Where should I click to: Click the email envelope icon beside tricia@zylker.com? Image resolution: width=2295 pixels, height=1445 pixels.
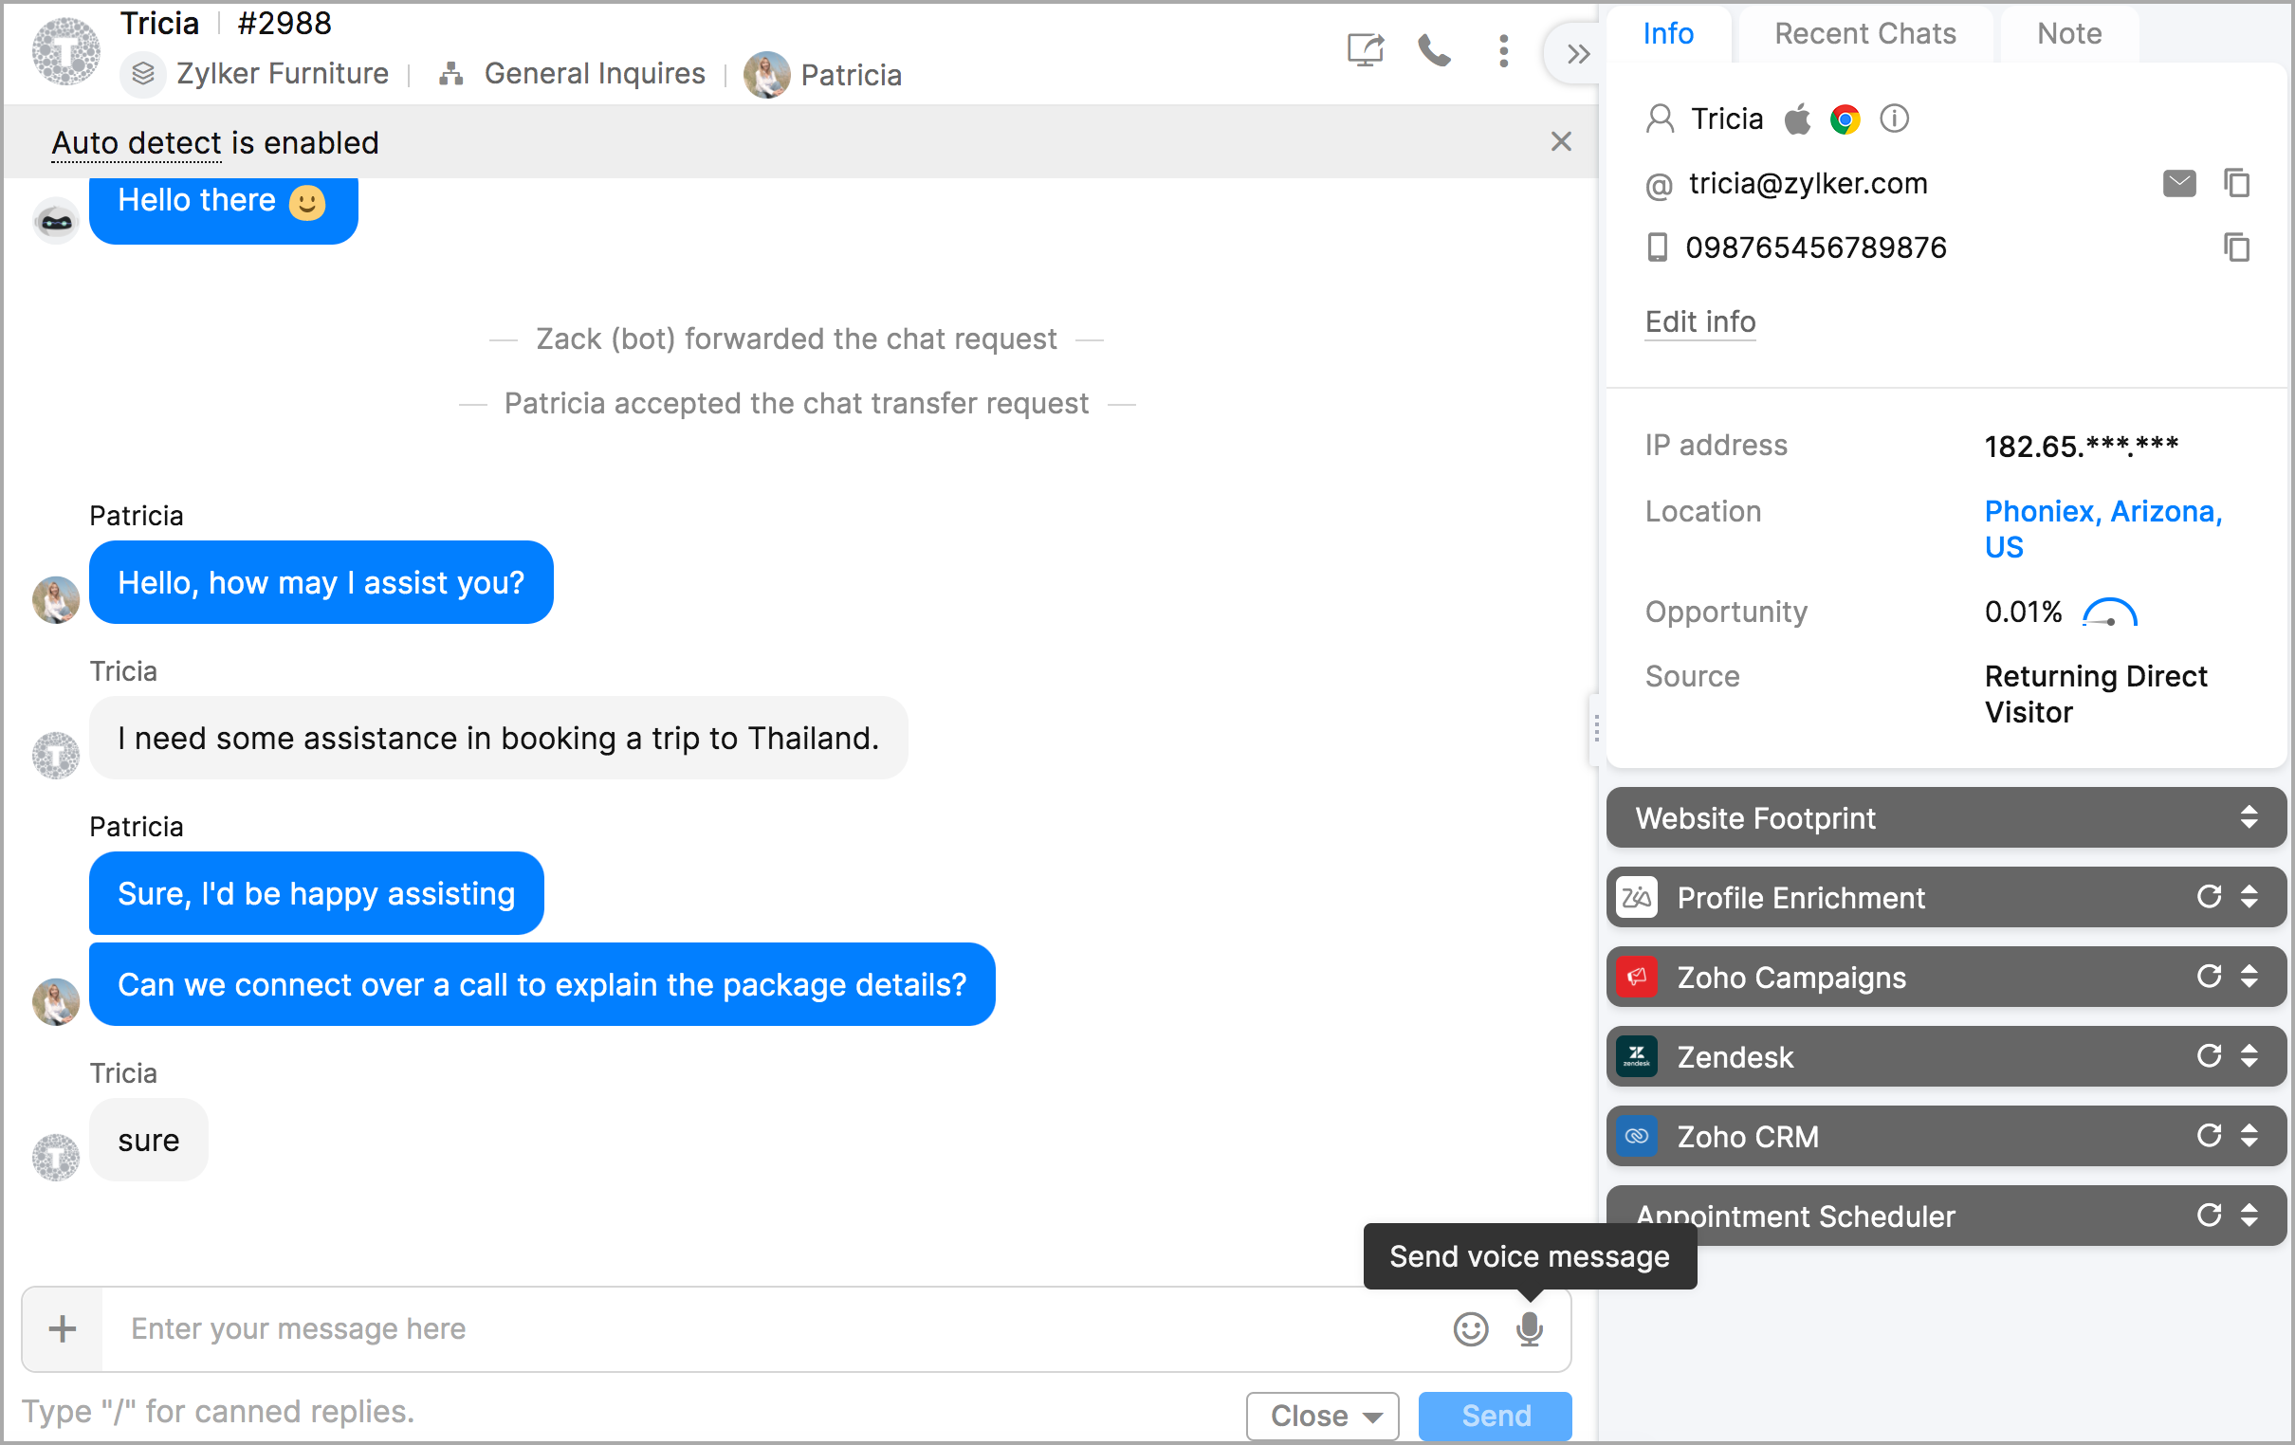coord(2178,183)
